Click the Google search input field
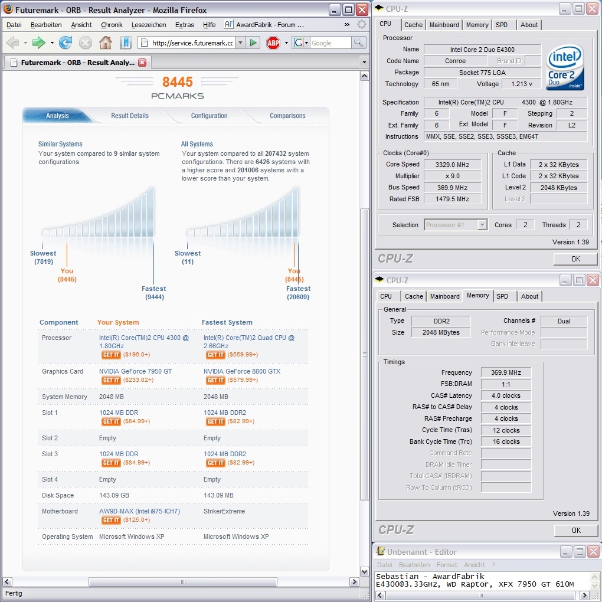 [x=331, y=42]
